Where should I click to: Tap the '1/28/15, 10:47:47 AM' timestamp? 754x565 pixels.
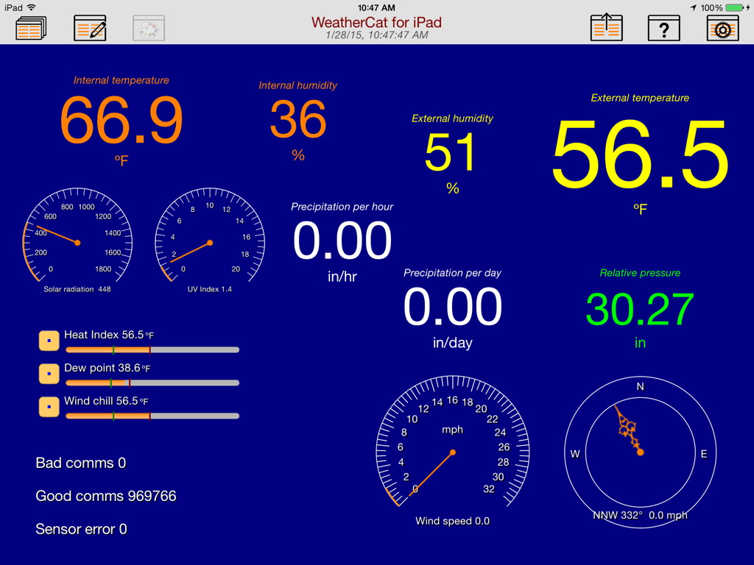pyautogui.click(x=376, y=35)
